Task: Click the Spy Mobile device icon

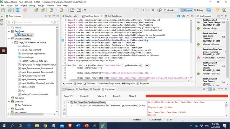Action: [x=51, y=10]
